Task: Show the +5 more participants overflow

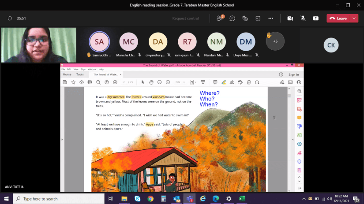Action: click(275, 41)
